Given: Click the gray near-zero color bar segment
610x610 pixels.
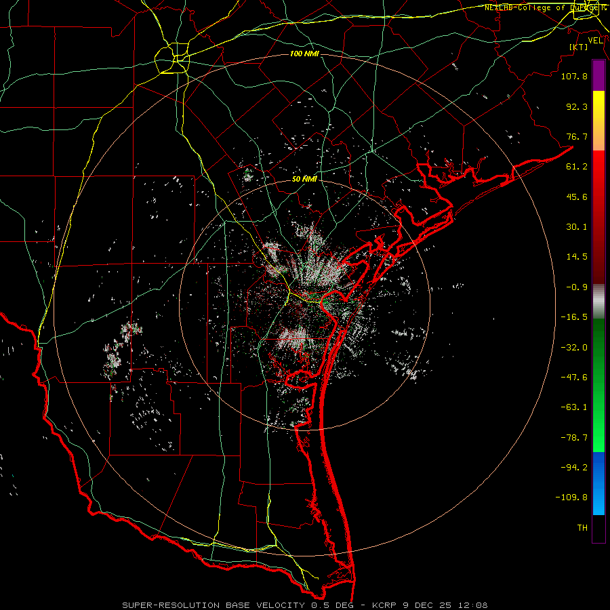Looking at the screenshot, I should click(x=598, y=302).
